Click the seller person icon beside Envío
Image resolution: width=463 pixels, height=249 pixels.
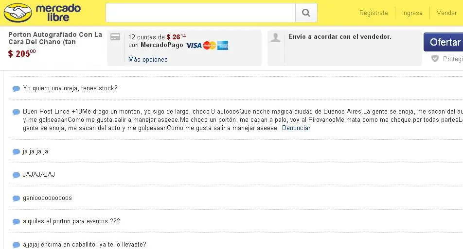click(x=275, y=37)
